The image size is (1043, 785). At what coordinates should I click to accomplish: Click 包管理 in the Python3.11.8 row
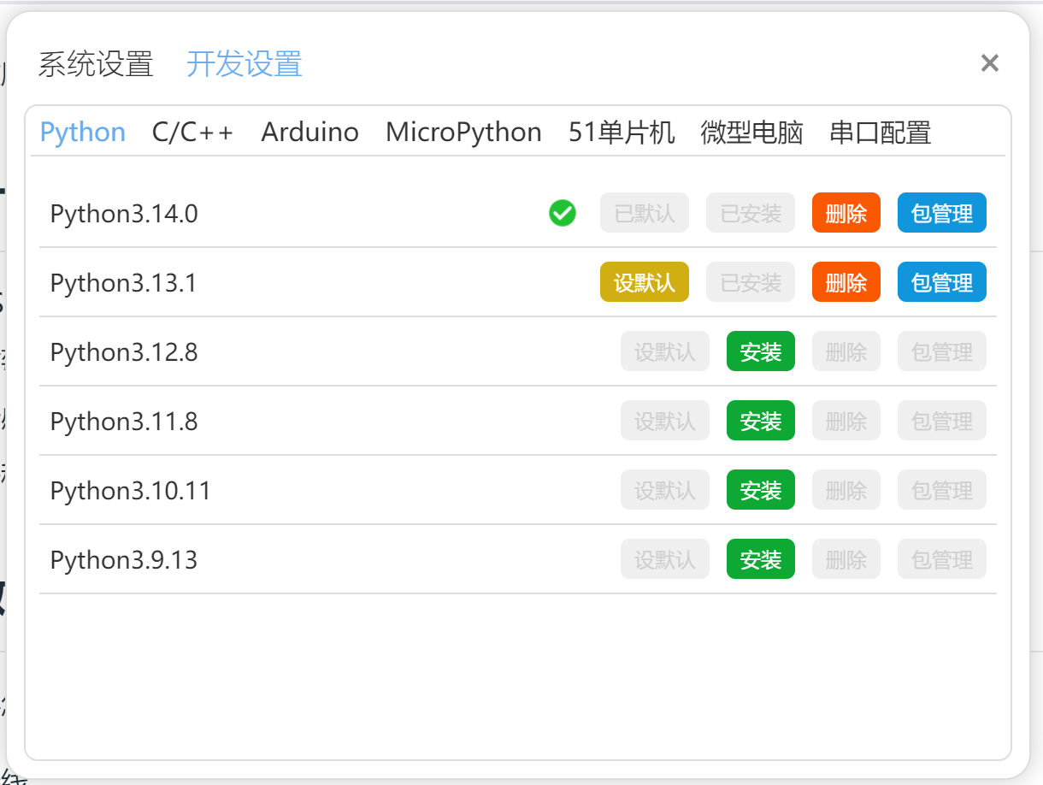pyautogui.click(x=942, y=421)
